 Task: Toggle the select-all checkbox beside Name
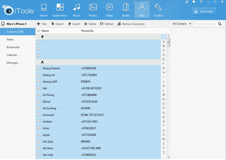[39, 31]
